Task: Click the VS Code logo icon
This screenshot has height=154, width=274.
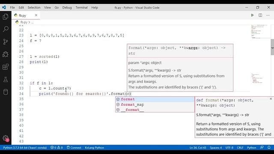Action: pyautogui.click(x=4, y=8)
